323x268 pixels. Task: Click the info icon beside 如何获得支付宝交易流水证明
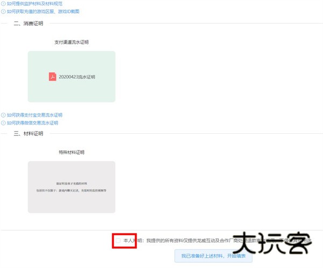point(3,115)
